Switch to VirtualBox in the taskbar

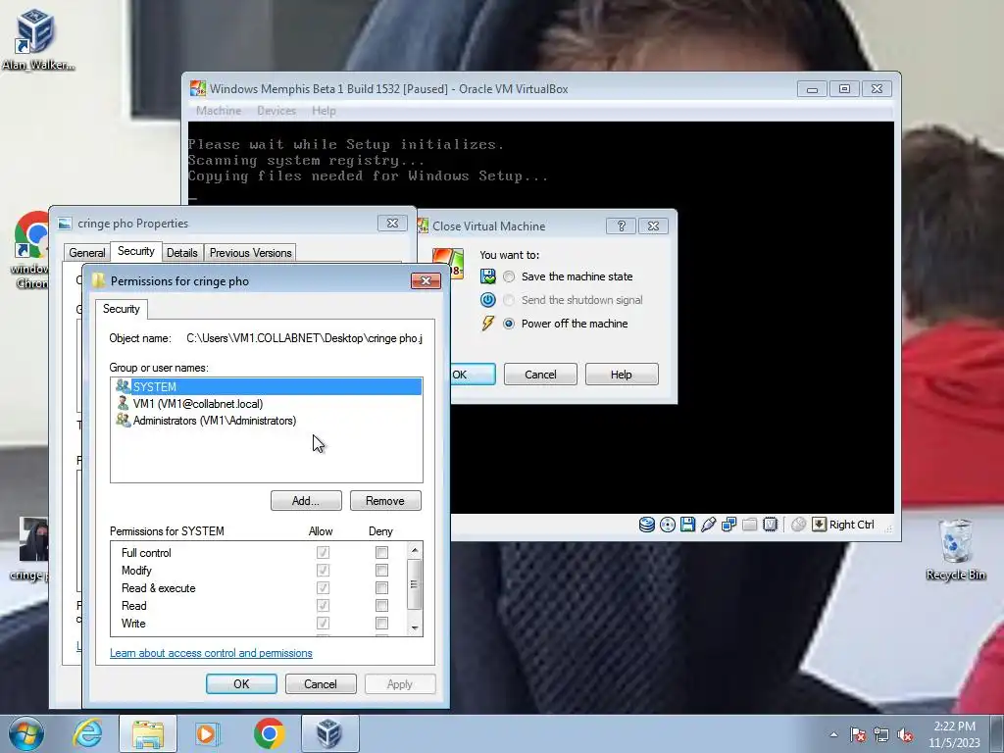pos(329,733)
